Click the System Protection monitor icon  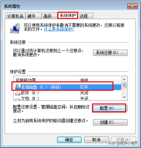pos(15,28)
